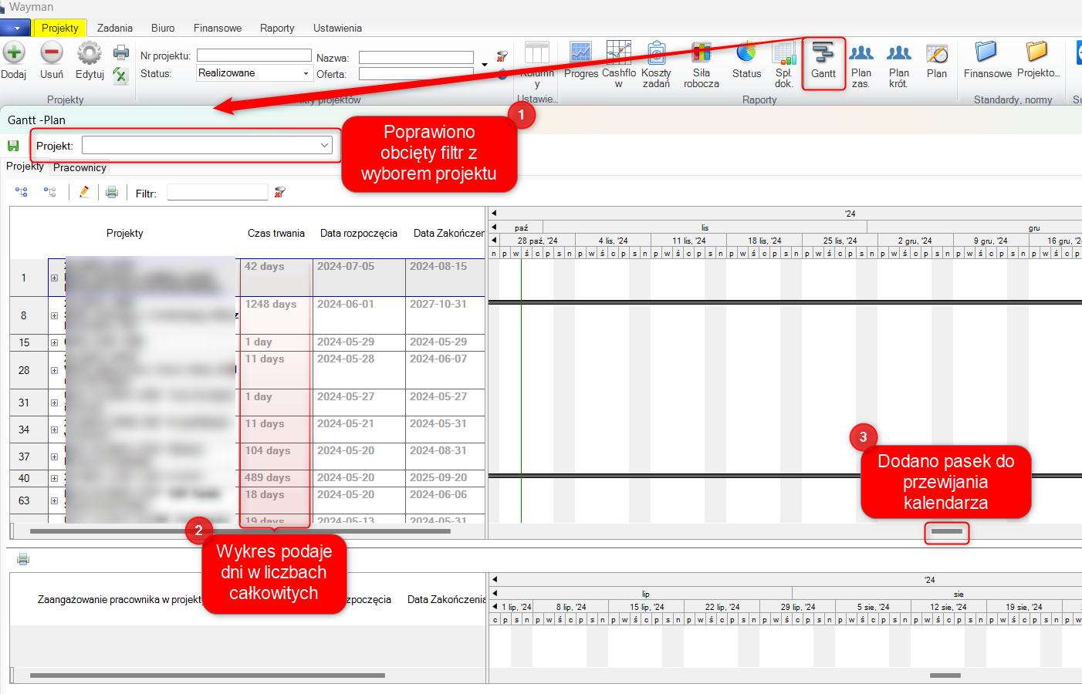The width and height of the screenshot is (1082, 694).
Task: Open the Zadania ribbon tab
Action: click(x=115, y=28)
